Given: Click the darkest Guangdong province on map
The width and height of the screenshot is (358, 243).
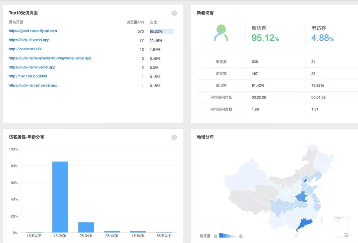Looking at the screenshot, I should pos(302,225).
